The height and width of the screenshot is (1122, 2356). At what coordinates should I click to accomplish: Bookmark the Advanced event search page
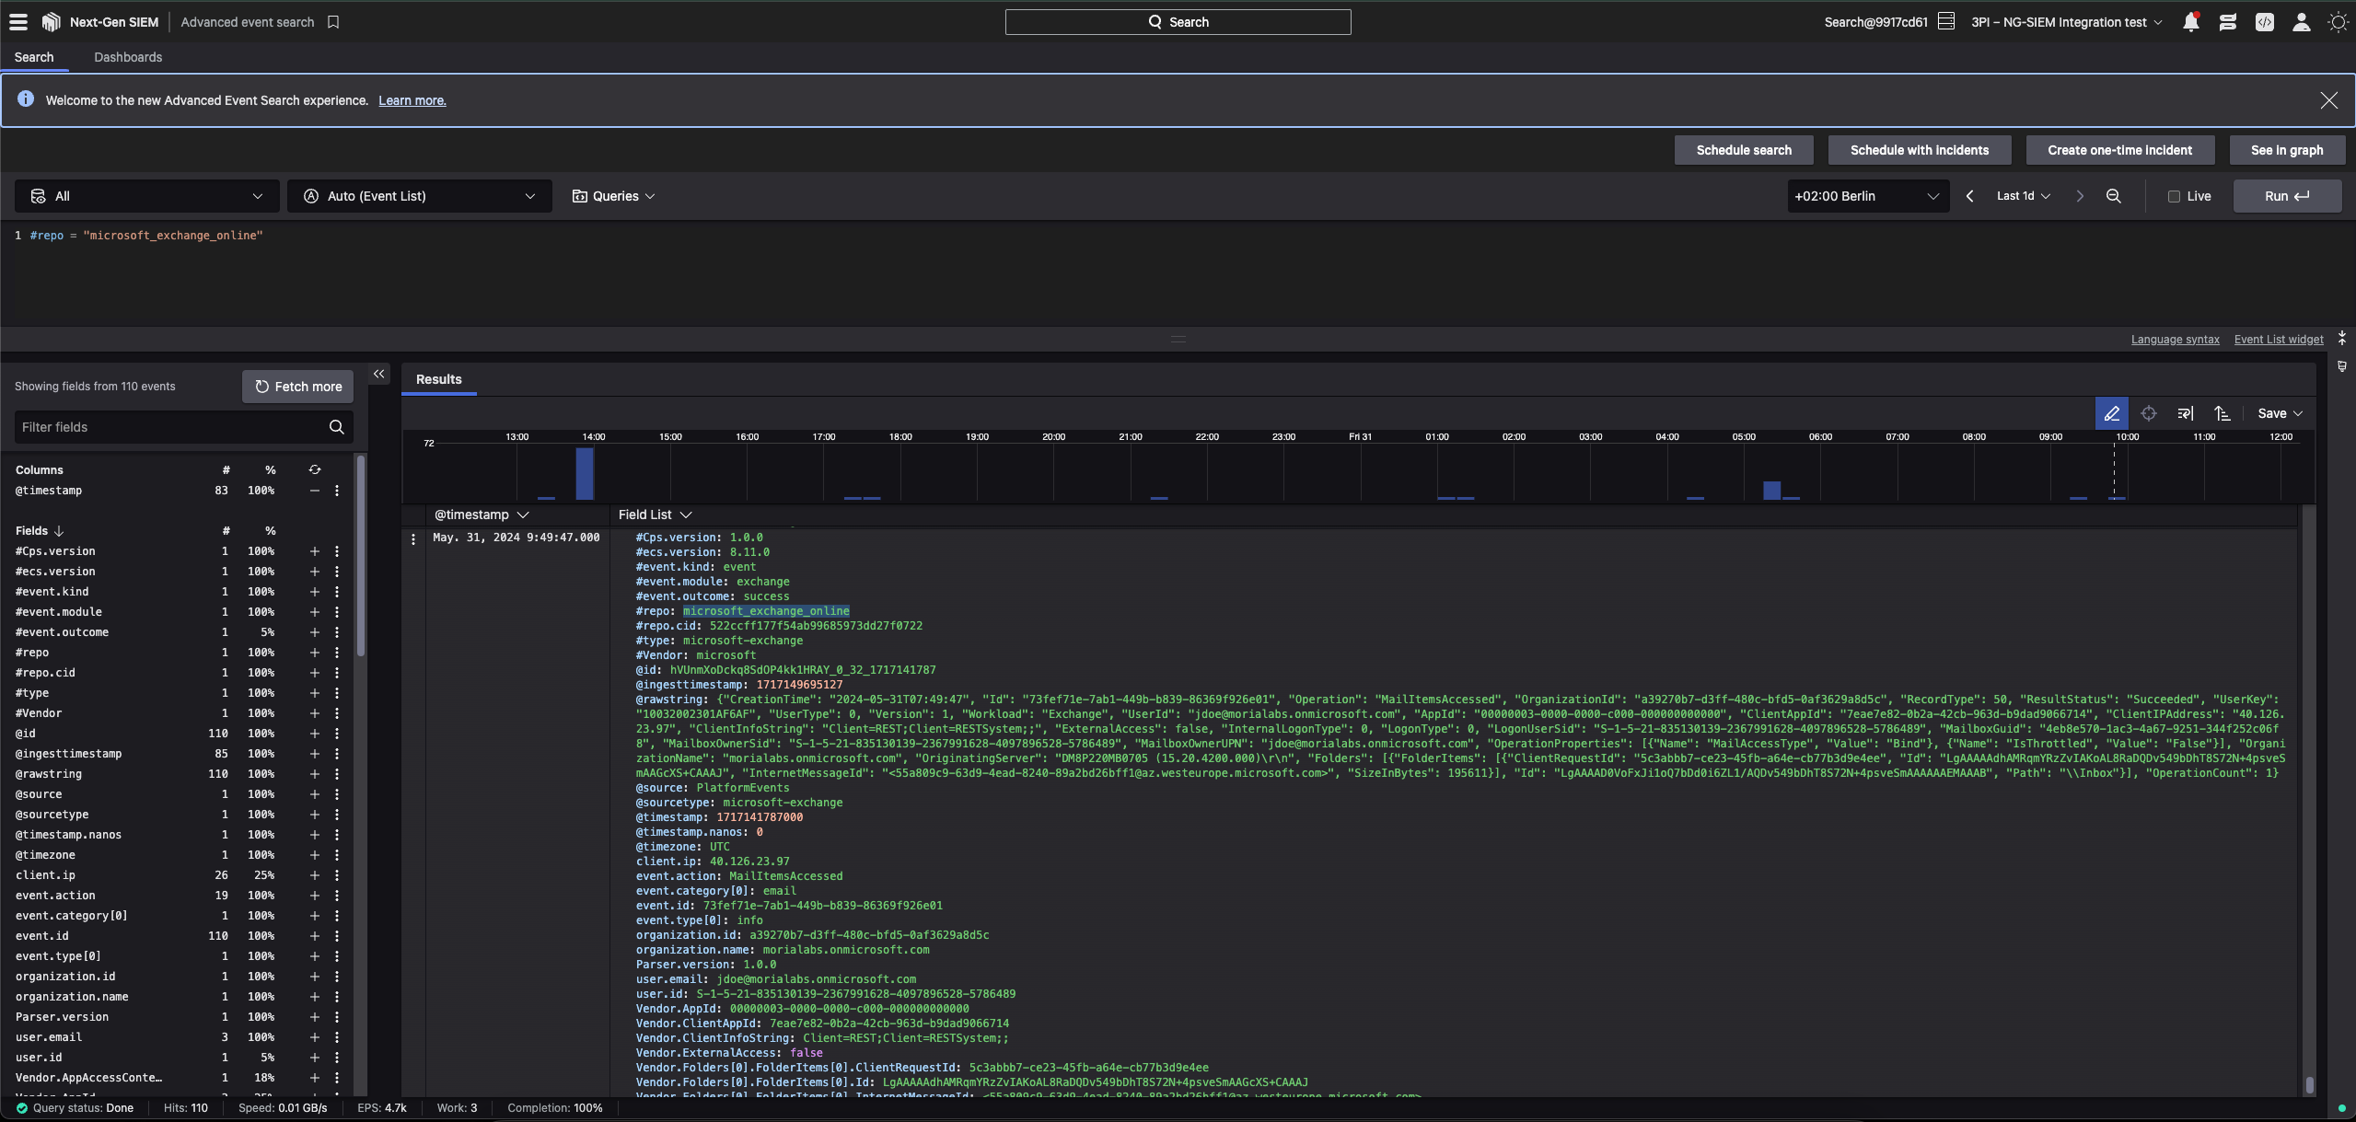pyautogui.click(x=333, y=22)
